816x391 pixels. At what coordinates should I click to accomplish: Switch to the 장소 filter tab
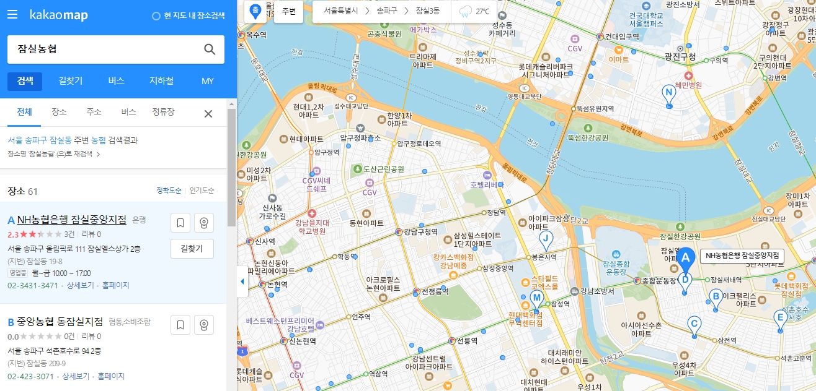59,113
